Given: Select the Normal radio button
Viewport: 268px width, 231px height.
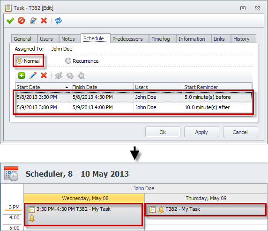Looking at the screenshot, I should 19,61.
